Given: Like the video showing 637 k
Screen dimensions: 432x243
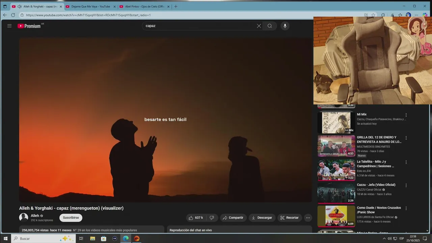Looking at the screenshot, I should [196, 218].
